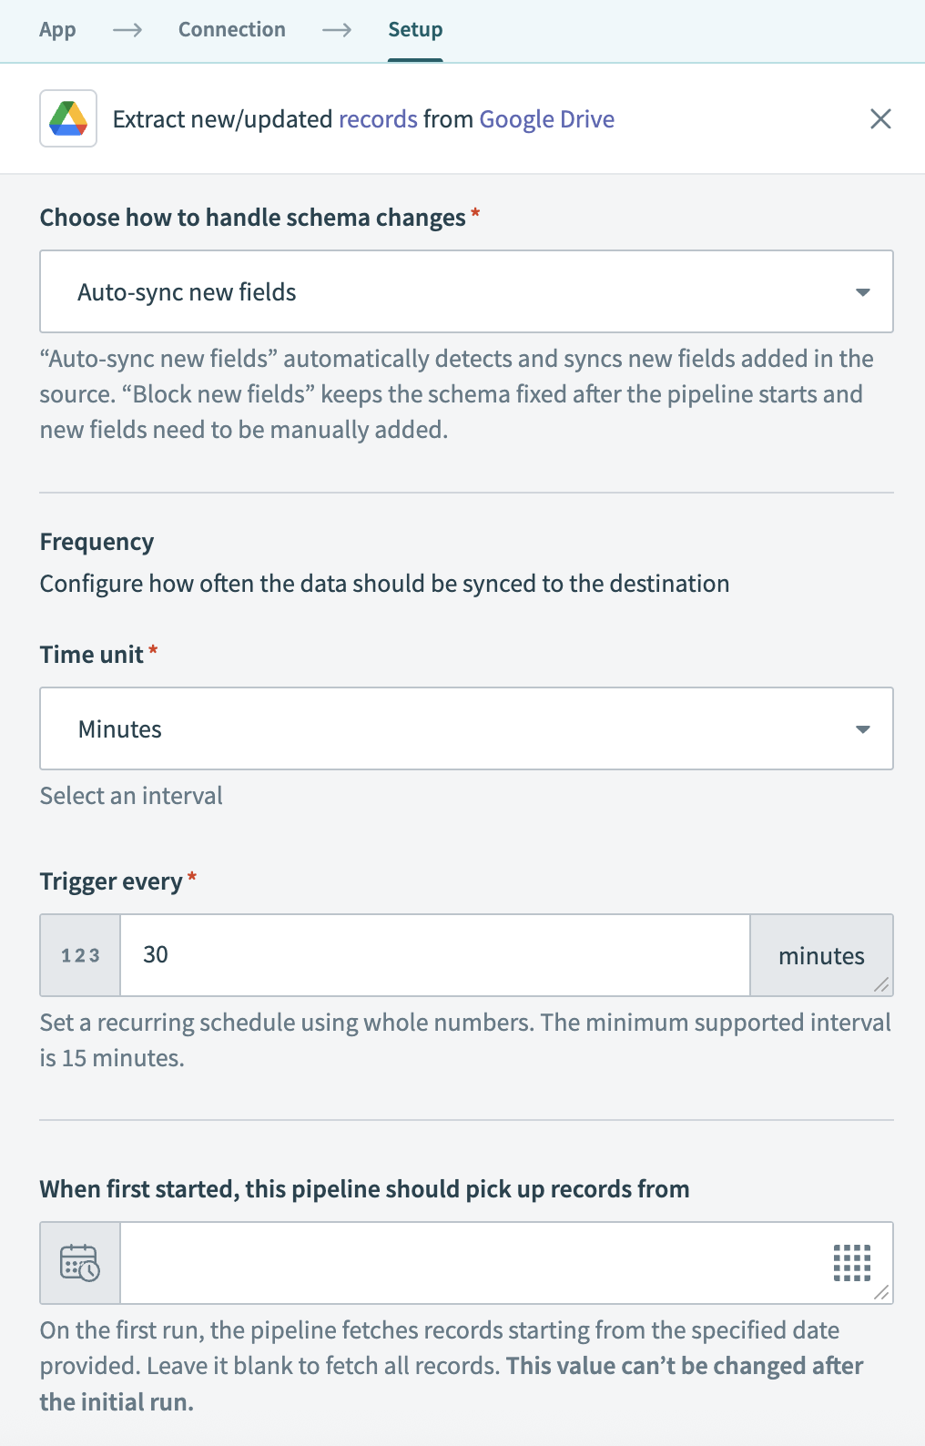Click the dotted grid icon in the date field
The width and height of the screenshot is (925, 1446).
click(x=853, y=1263)
